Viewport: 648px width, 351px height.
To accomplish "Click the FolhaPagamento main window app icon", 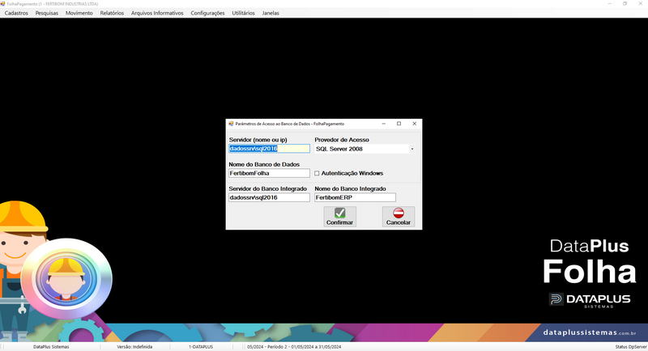I will [x=3, y=4].
